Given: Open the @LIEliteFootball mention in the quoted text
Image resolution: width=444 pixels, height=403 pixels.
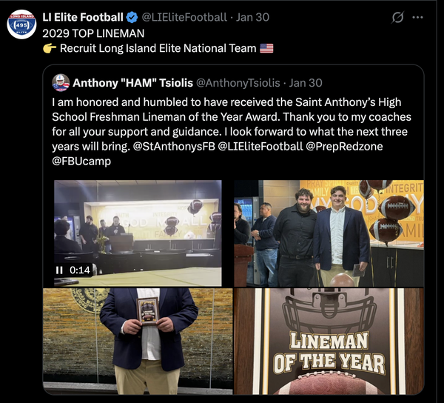Looking at the screenshot, I should coord(260,147).
